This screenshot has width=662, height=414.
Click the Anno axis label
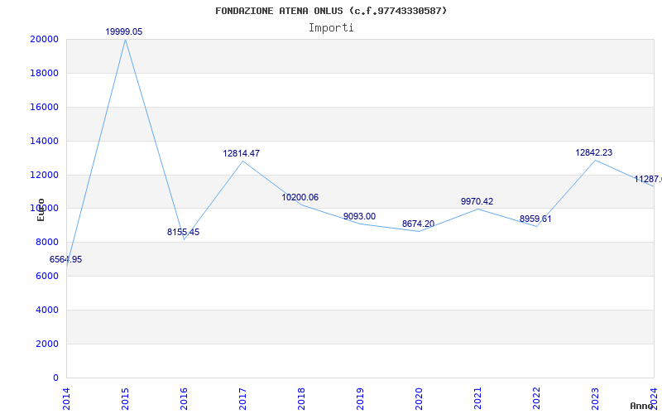tap(640, 406)
